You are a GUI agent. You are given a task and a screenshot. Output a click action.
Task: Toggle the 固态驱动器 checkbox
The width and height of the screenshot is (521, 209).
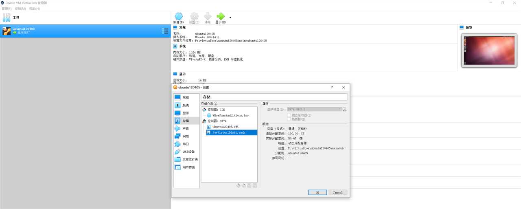pos(289,115)
